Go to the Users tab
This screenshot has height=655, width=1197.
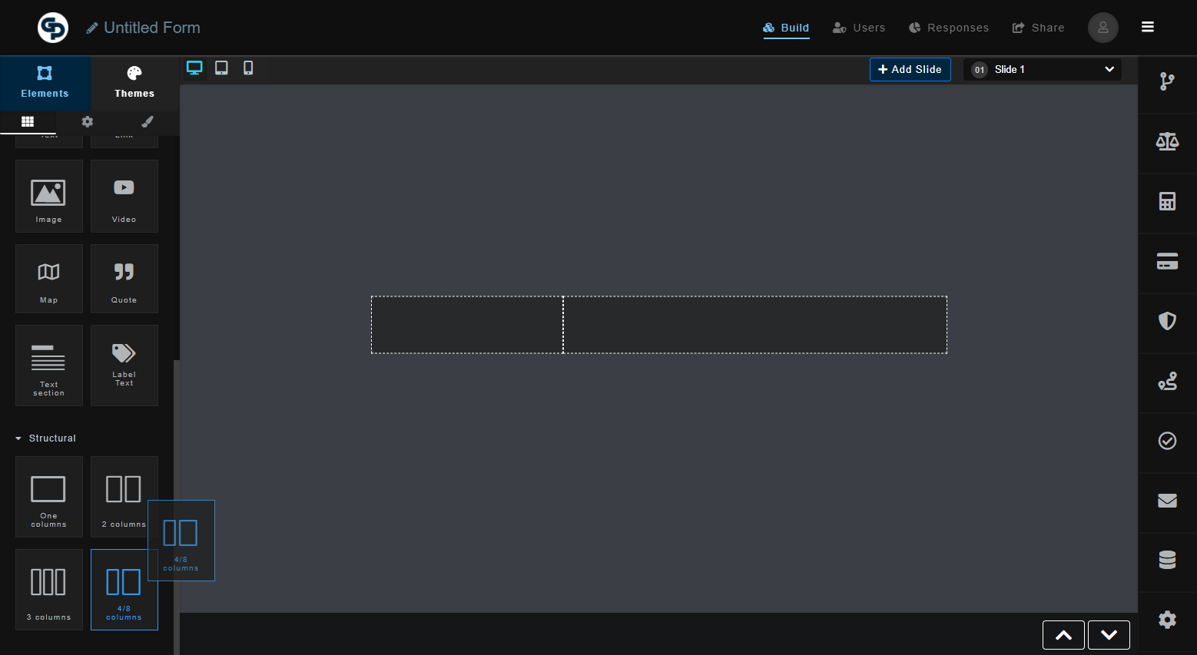[859, 28]
